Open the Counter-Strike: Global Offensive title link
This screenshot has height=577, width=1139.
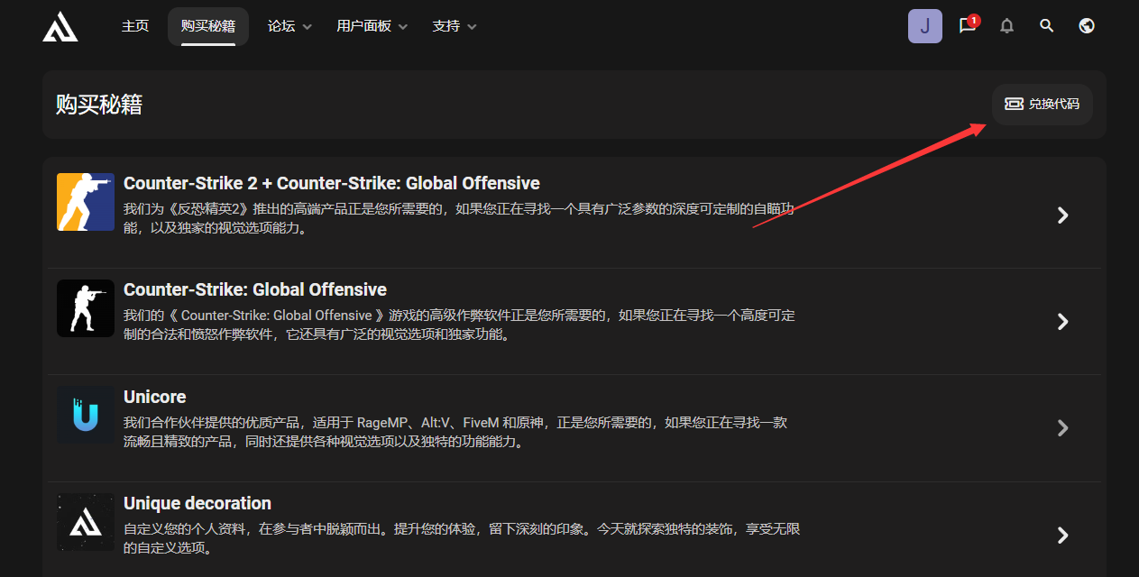[x=254, y=289]
